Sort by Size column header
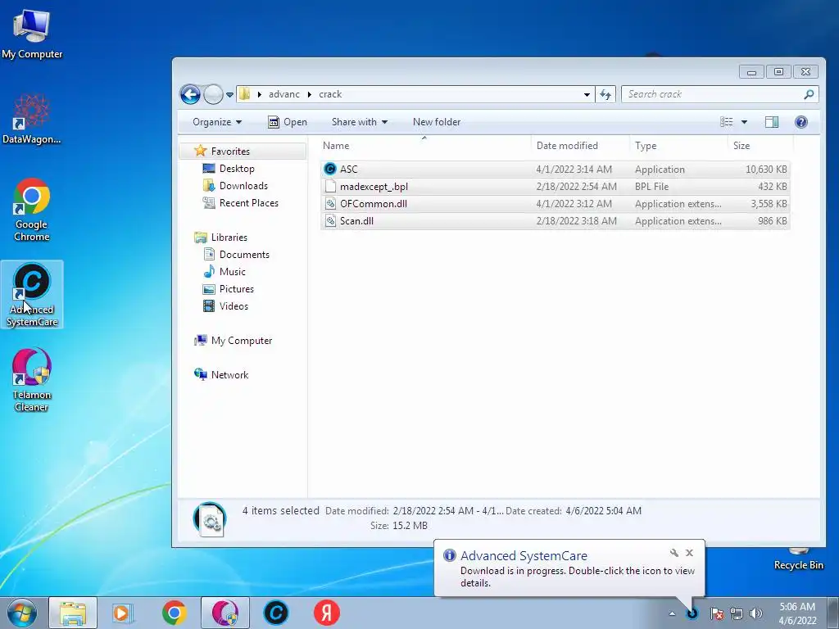 (741, 146)
